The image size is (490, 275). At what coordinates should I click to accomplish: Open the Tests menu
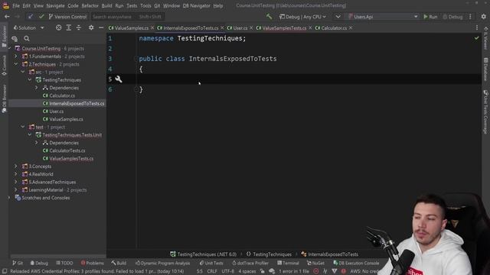(132, 5)
